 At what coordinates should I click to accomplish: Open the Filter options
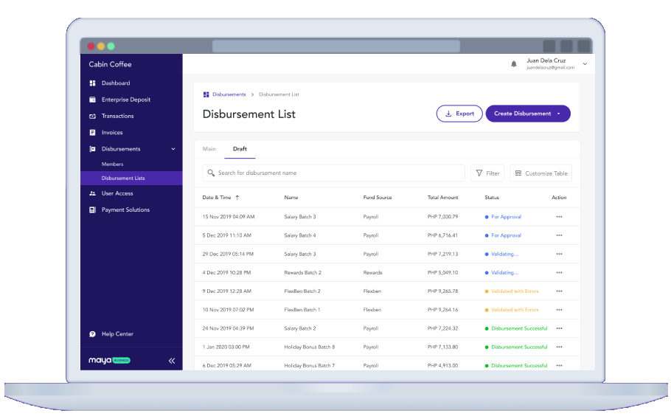coord(487,173)
